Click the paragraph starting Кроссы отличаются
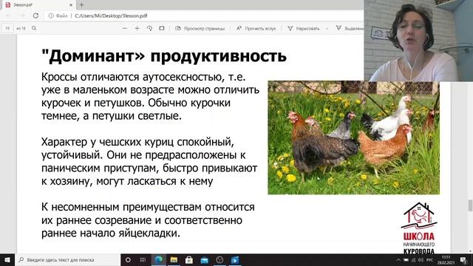 (150, 96)
